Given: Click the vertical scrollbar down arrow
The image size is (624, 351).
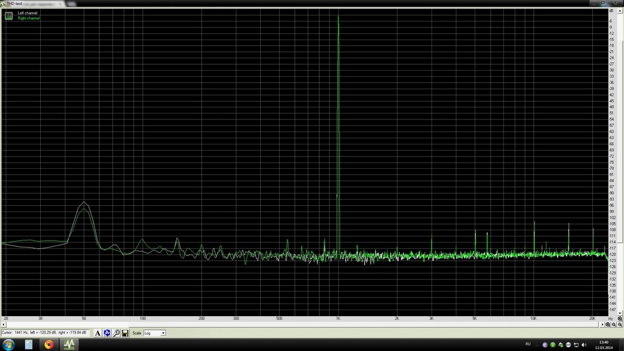Looking at the screenshot, I should [620, 313].
